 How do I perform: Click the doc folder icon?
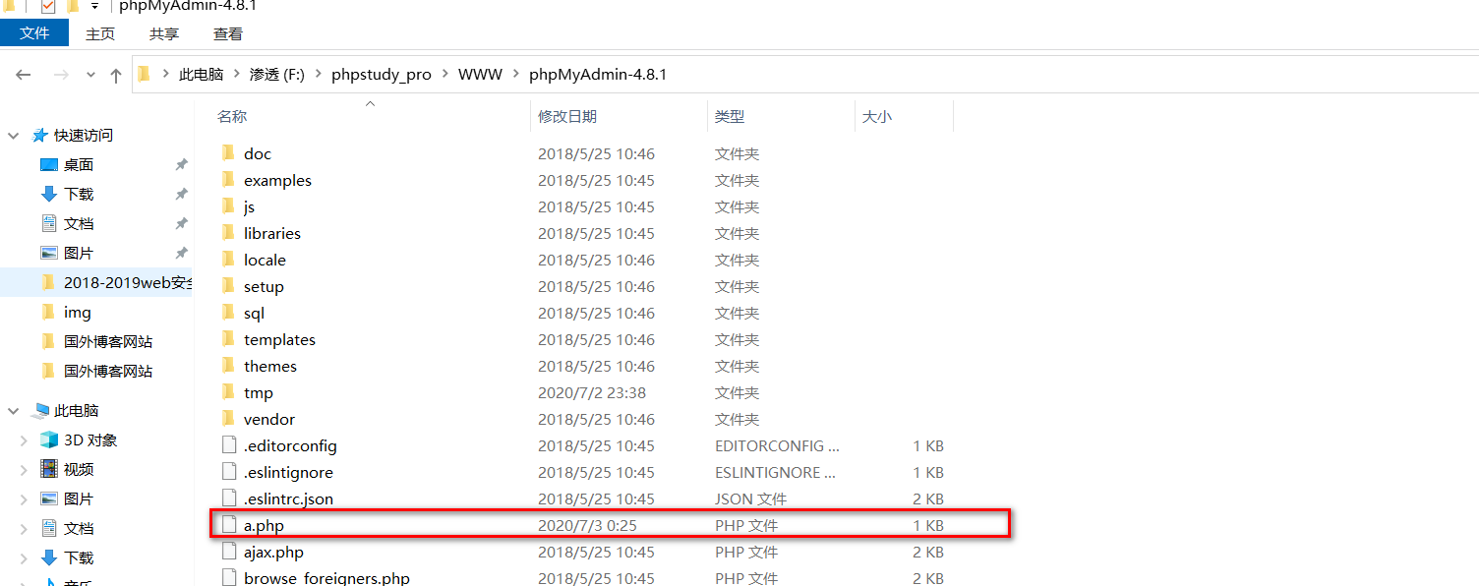click(228, 153)
